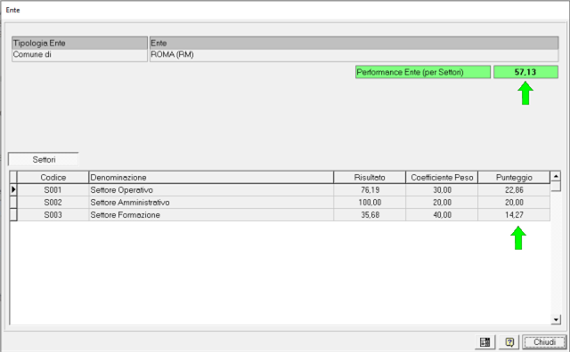The width and height of the screenshot is (570, 352).
Task: Select the S002 code cell
Action: pos(53,202)
